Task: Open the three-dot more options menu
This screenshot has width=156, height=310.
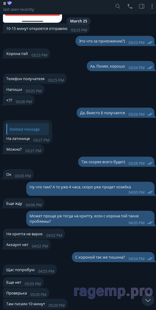Action: [152, 6]
